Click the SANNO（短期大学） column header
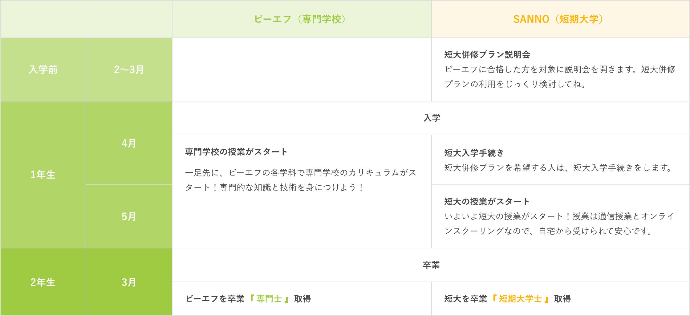The width and height of the screenshot is (690, 316). click(560, 19)
